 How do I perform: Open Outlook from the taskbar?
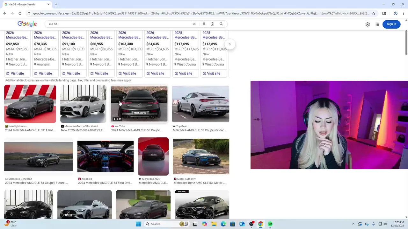point(242,224)
